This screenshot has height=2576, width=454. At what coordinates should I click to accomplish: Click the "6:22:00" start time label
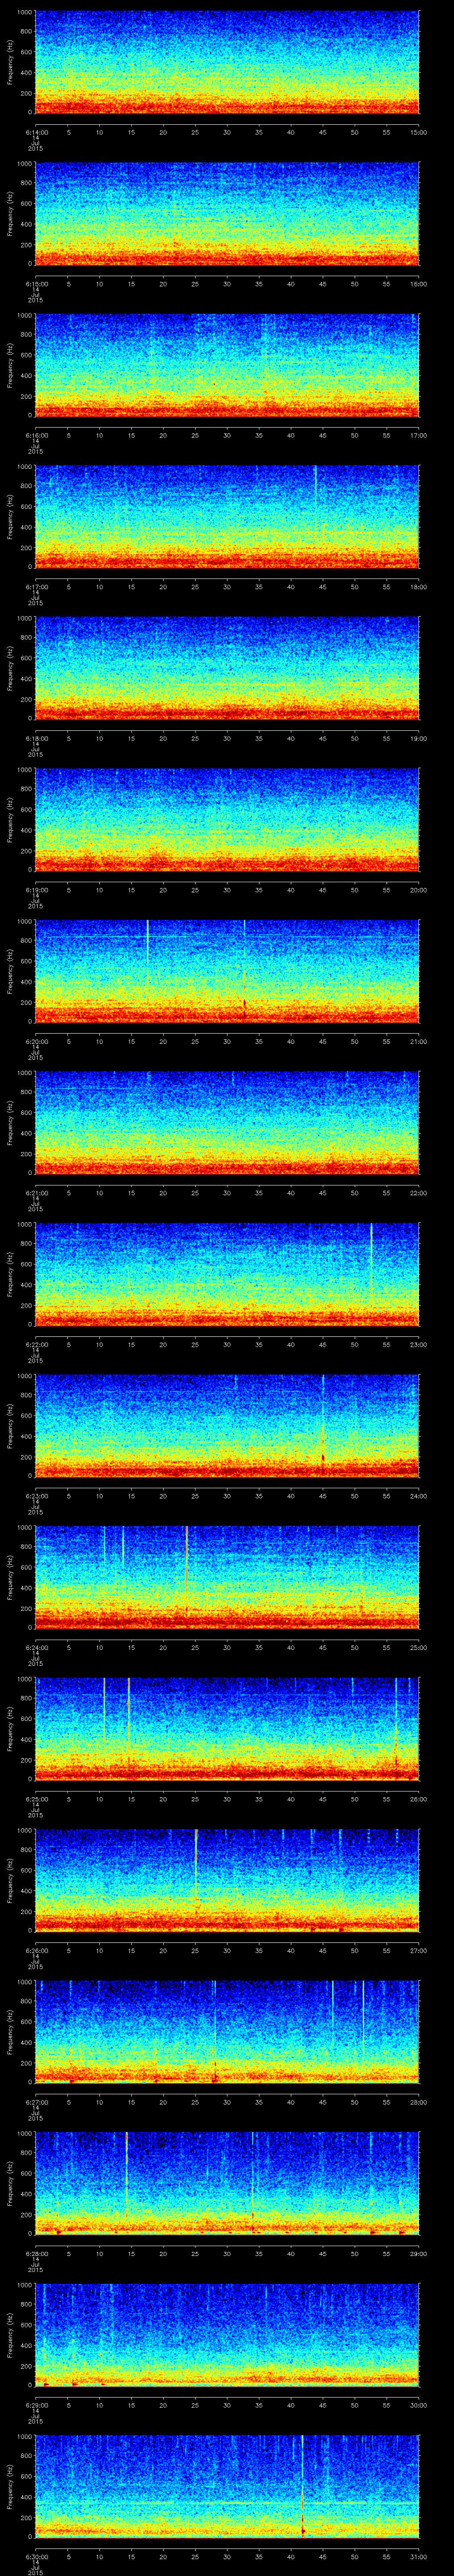[36, 1344]
